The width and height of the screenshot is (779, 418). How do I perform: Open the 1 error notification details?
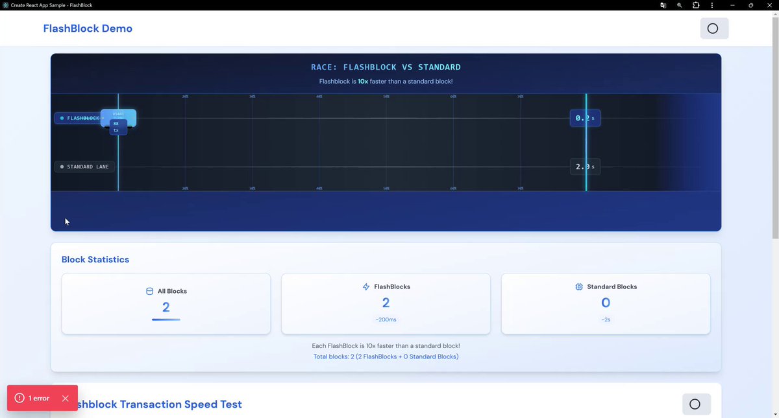coord(39,398)
